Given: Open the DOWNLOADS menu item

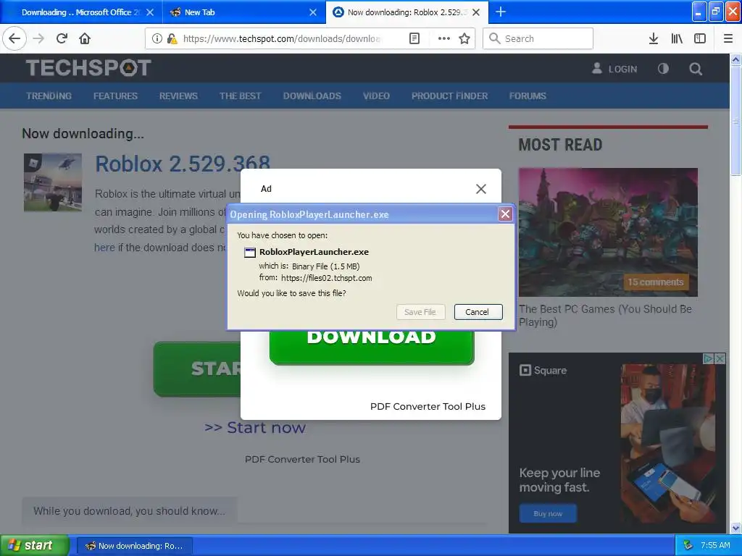Looking at the screenshot, I should point(312,96).
